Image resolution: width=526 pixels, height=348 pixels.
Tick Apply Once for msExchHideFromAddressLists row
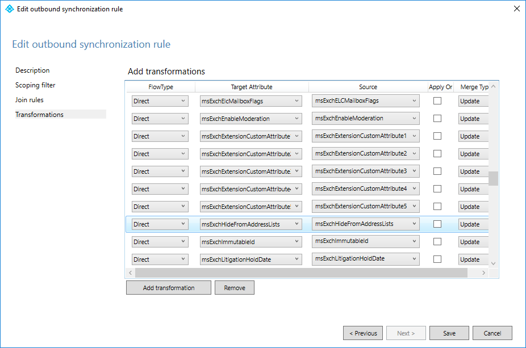click(x=437, y=224)
